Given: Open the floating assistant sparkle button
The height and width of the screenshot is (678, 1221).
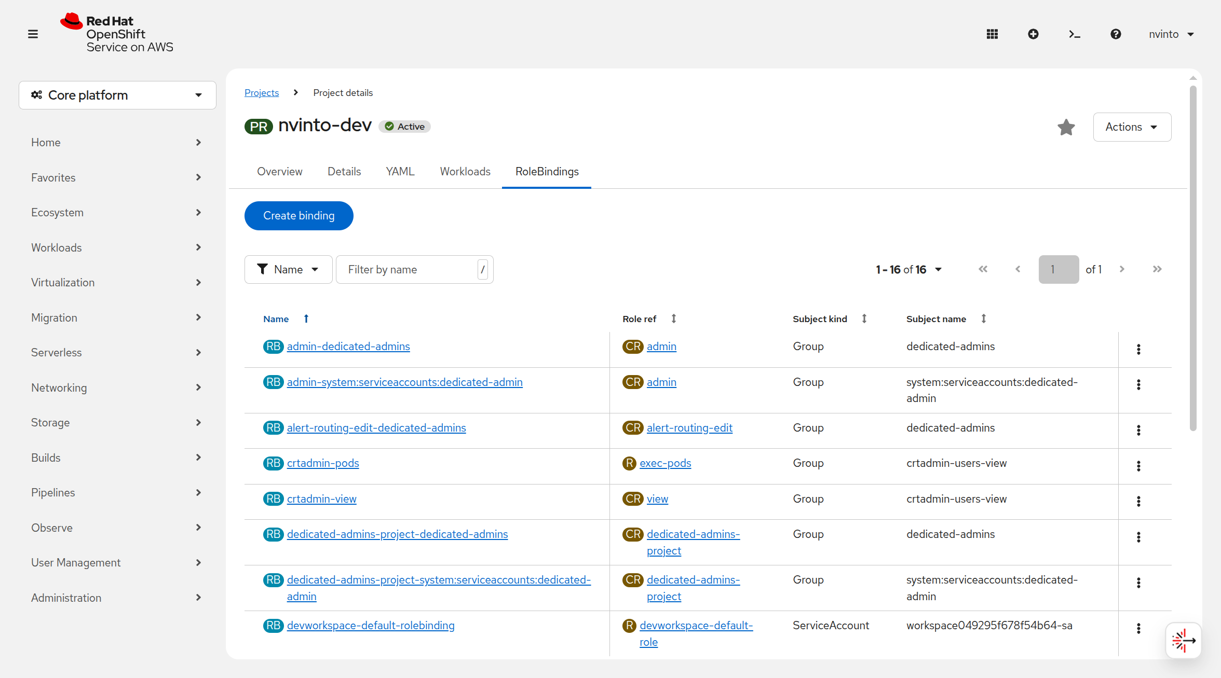Looking at the screenshot, I should (x=1184, y=641).
